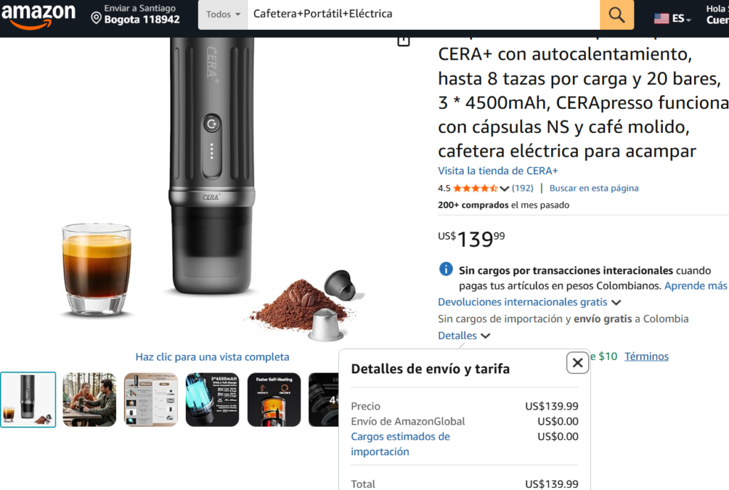The width and height of the screenshot is (729, 490).
Task: Open the Cargos estimados de importación link
Action: (400, 444)
